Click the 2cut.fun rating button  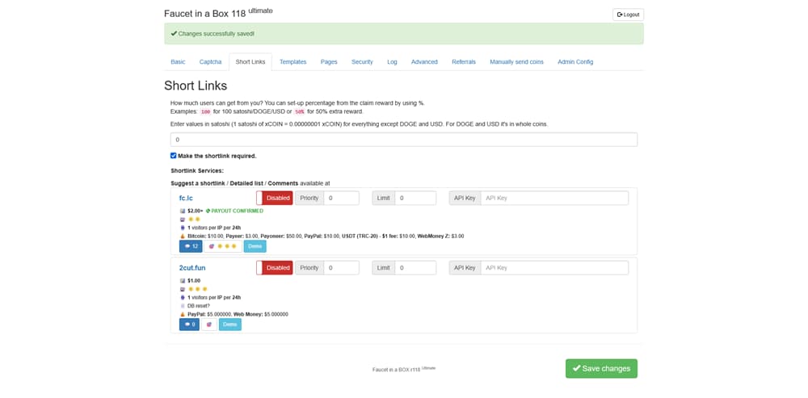tap(208, 325)
